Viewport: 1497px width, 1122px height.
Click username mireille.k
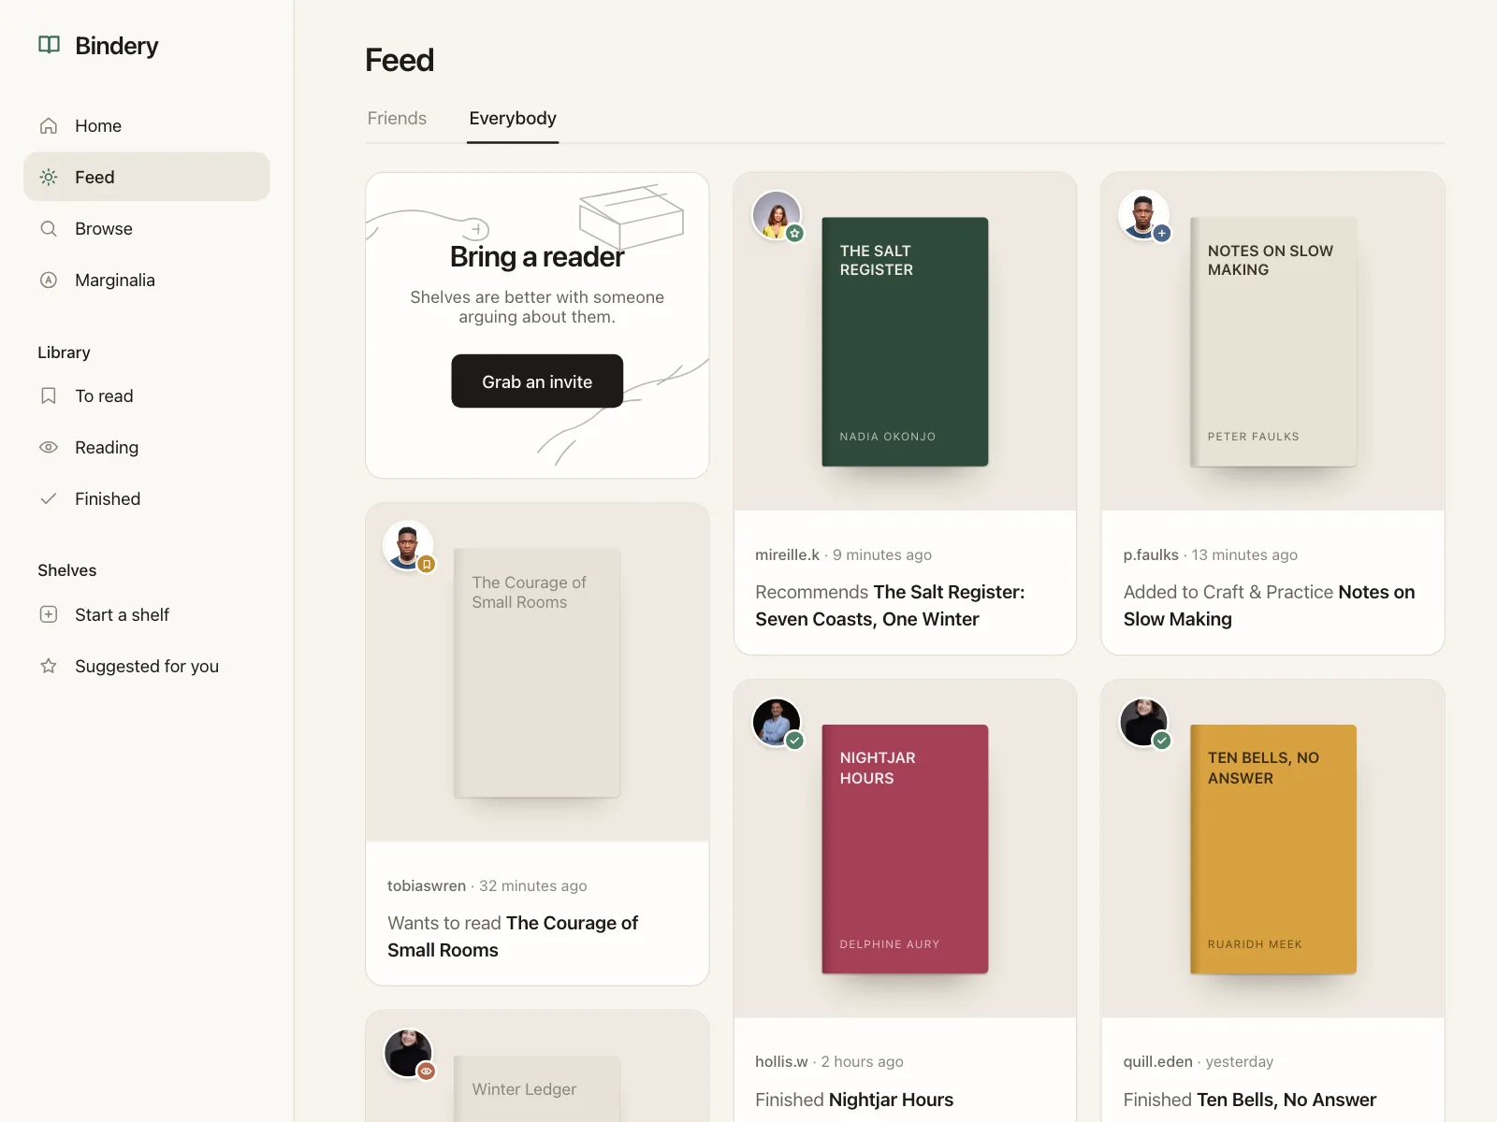coord(787,554)
